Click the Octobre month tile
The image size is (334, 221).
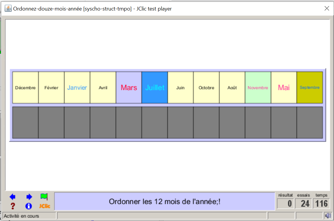pos(206,88)
